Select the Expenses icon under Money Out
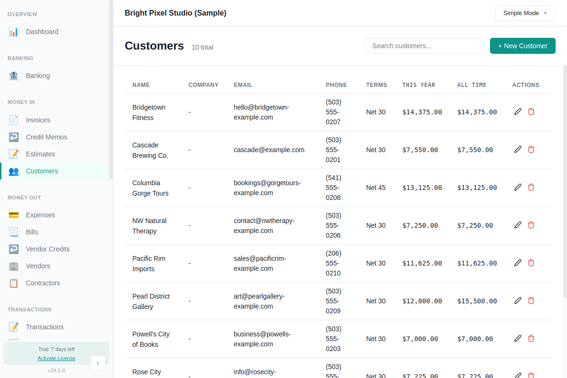 coord(14,215)
